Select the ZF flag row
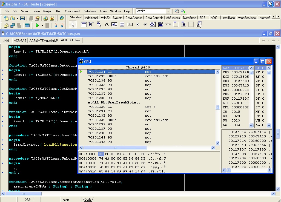281x202 pixels. 260,81
